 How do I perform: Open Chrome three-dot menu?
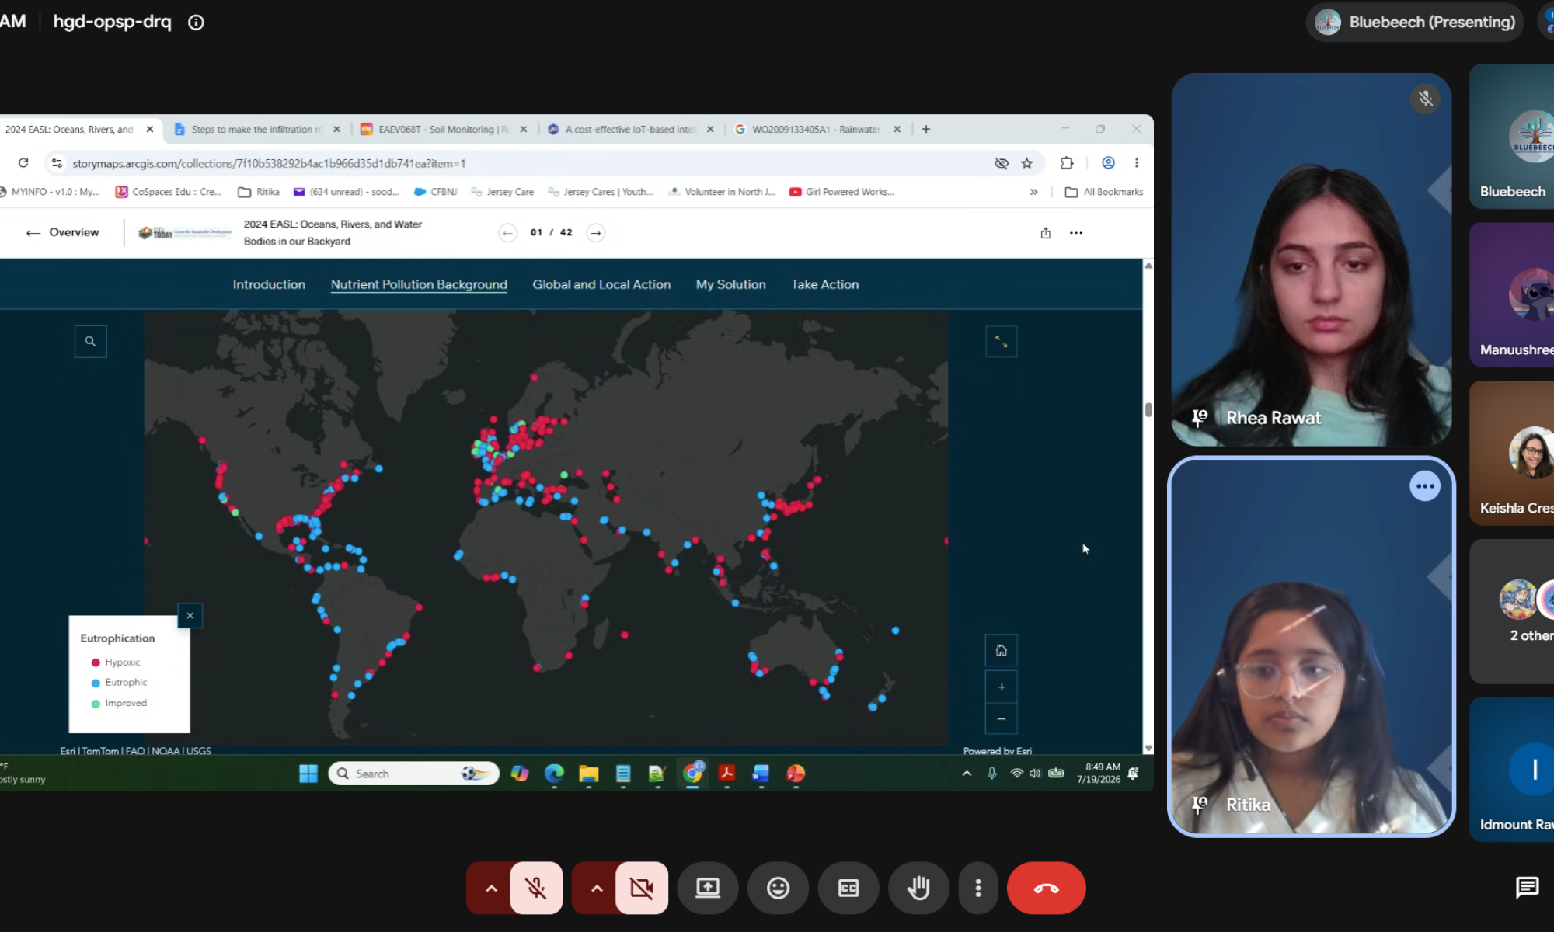pyautogui.click(x=1136, y=163)
